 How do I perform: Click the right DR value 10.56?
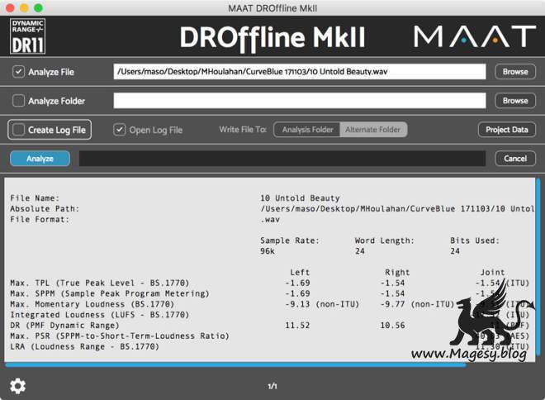pos(392,326)
